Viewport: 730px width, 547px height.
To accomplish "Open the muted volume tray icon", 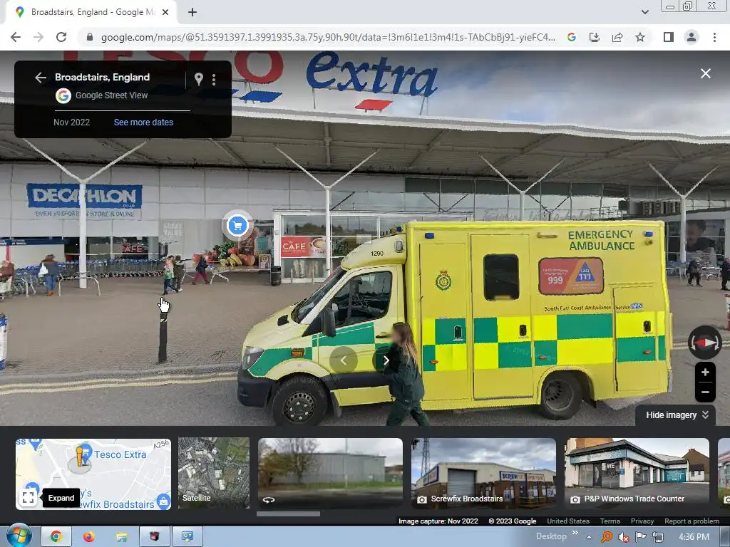I will [624, 537].
